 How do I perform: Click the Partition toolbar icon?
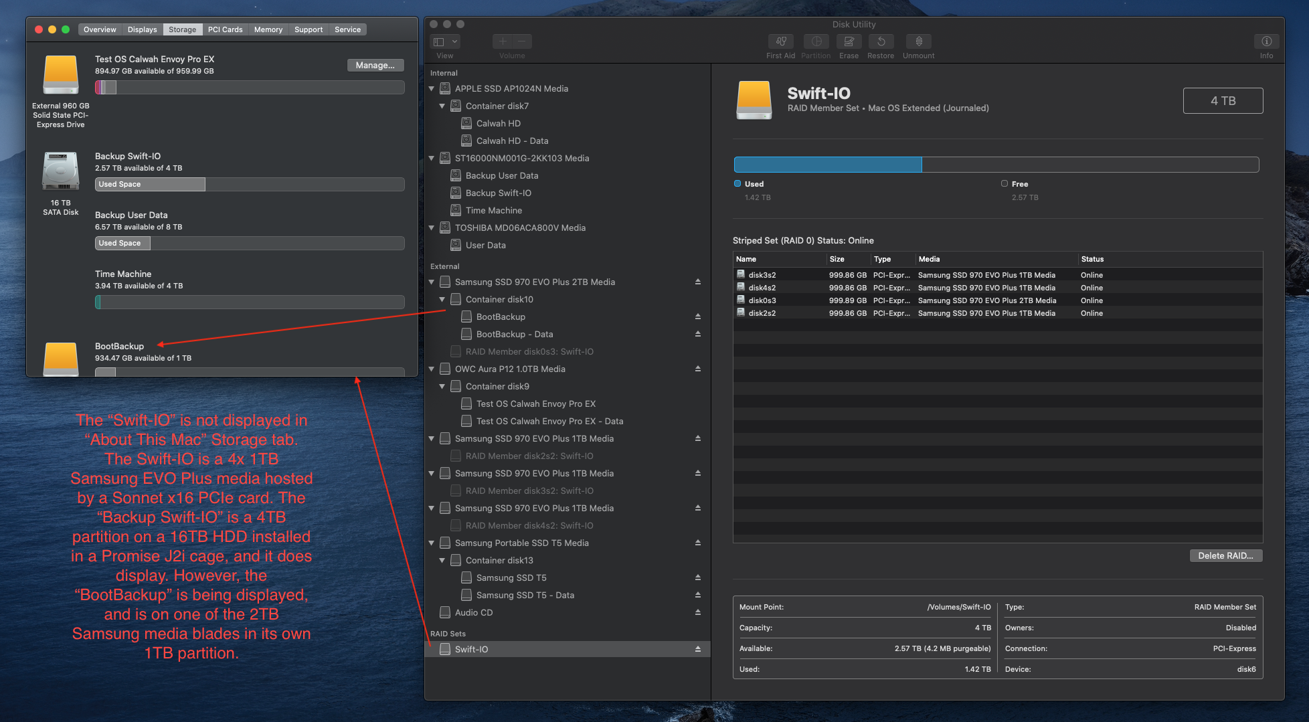(816, 41)
